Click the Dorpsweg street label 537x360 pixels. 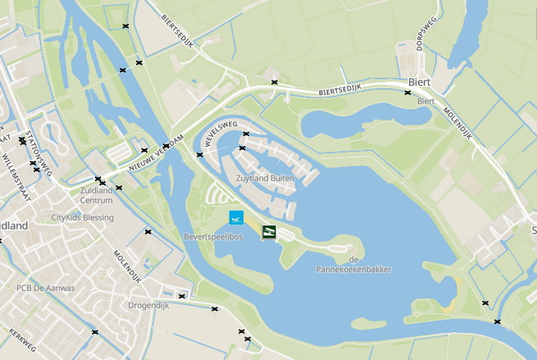(x=427, y=33)
